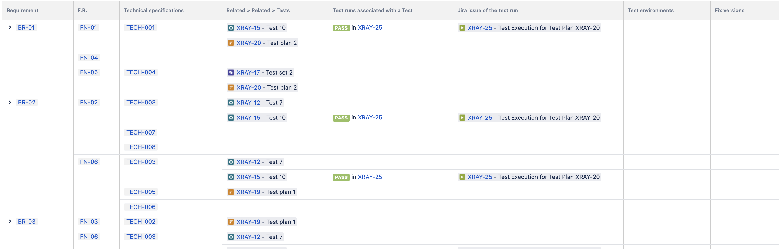Screen dimensions: 783x249
Task: Click the test icon beside XRAY-15 in BR-01
Action: 231,28
